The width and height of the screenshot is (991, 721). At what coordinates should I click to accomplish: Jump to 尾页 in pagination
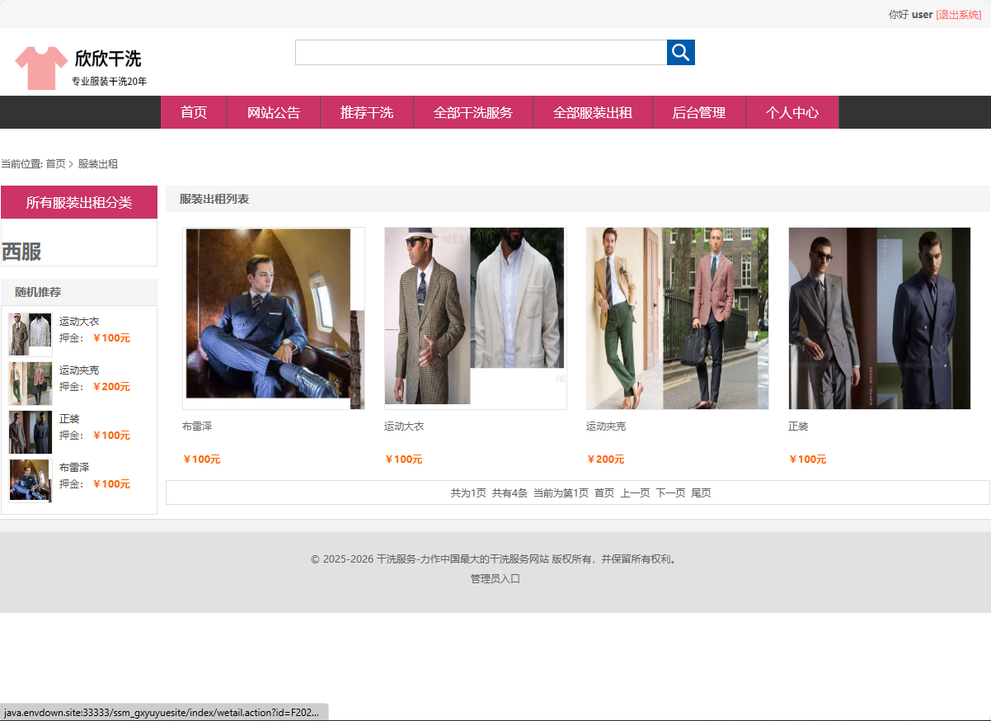pos(701,493)
